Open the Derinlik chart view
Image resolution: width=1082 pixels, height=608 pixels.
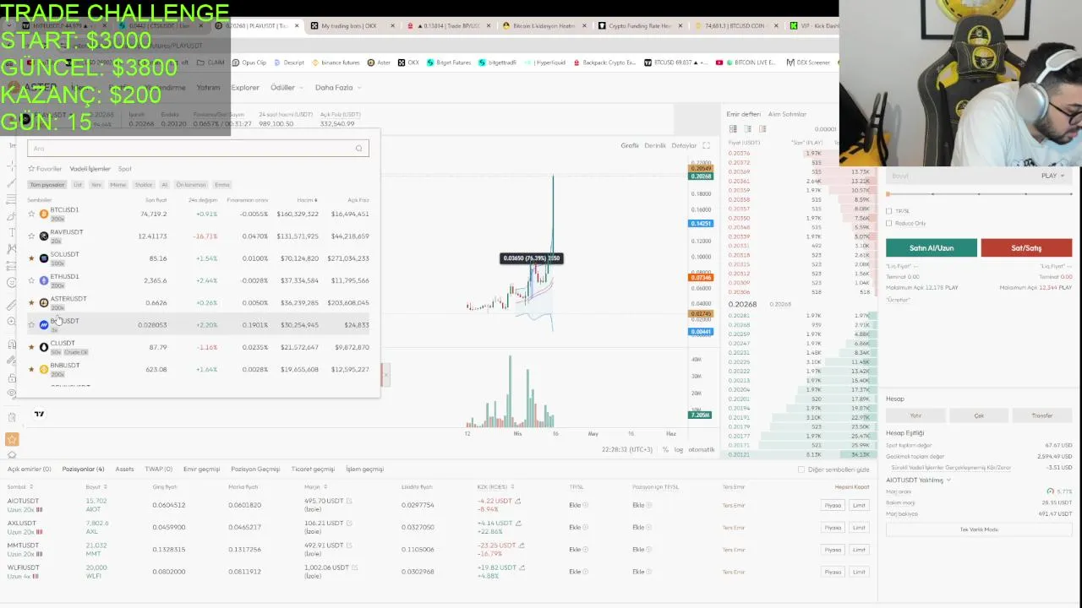[x=655, y=145]
